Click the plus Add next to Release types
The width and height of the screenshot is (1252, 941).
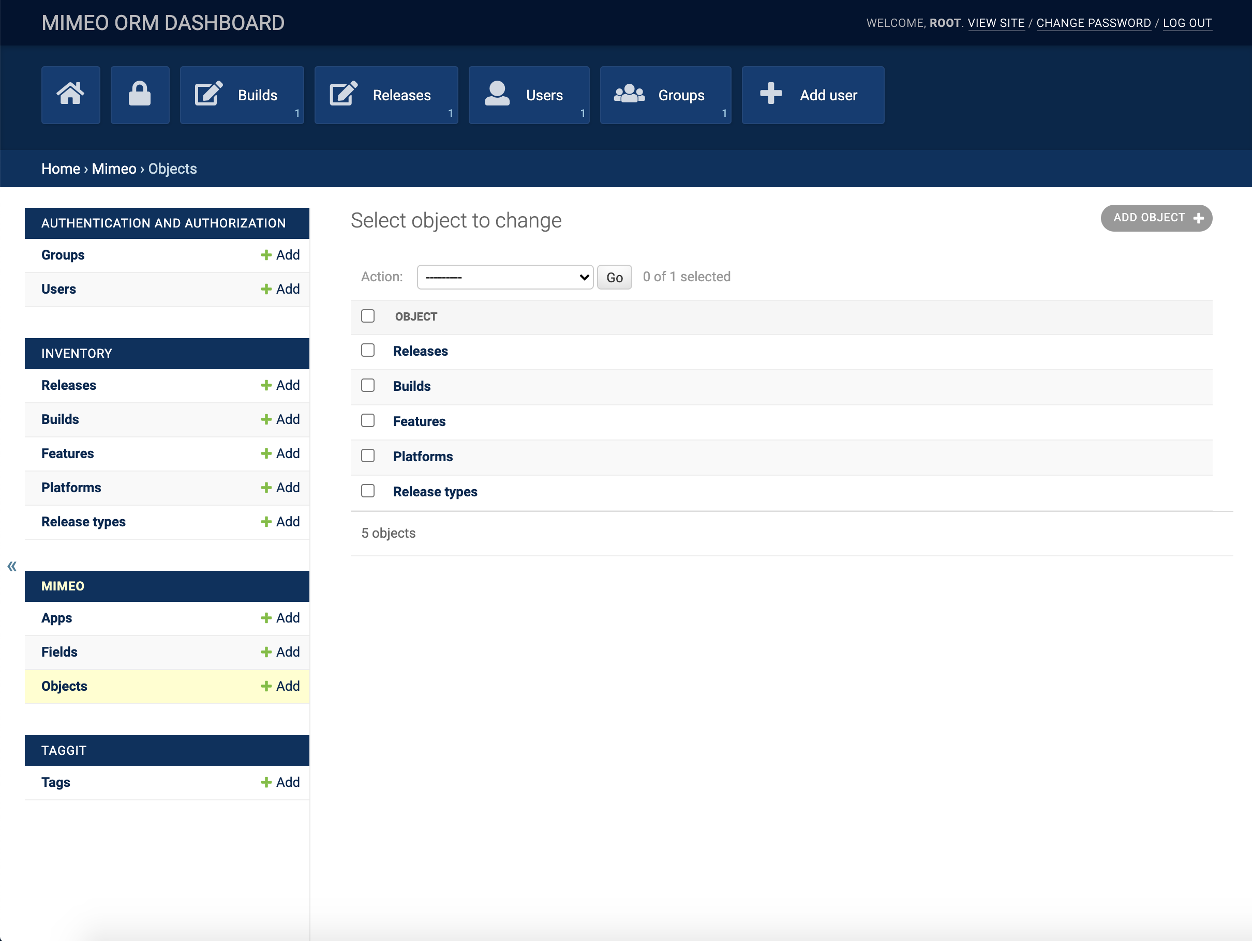pyautogui.click(x=280, y=521)
